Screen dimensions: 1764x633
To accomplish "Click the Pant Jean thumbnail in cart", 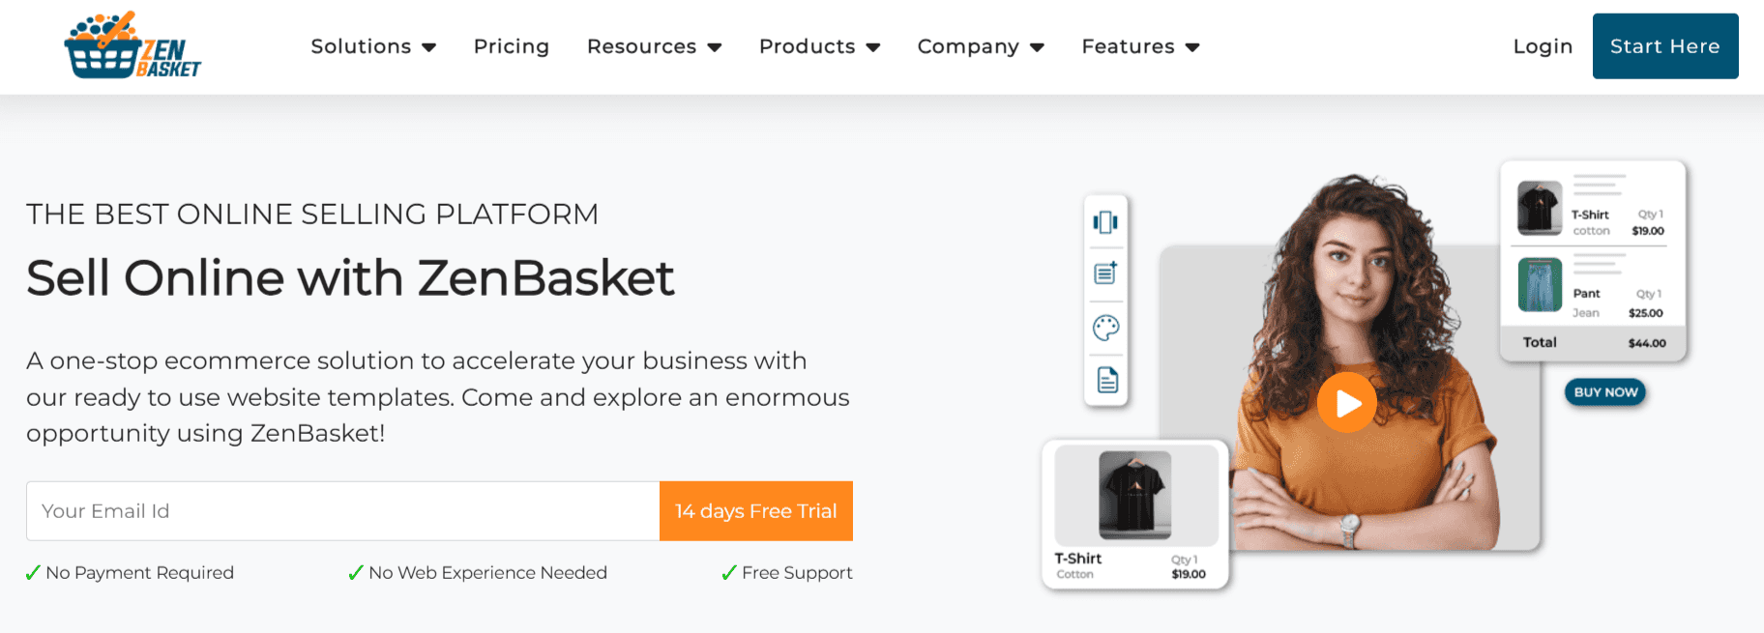I will [1540, 285].
